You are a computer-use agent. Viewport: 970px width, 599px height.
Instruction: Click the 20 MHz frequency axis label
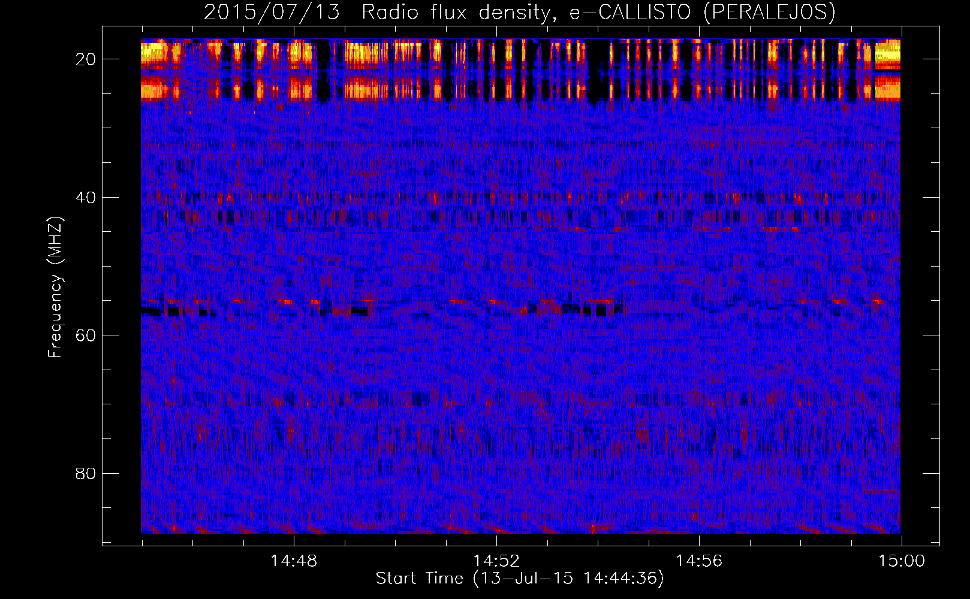click(86, 59)
